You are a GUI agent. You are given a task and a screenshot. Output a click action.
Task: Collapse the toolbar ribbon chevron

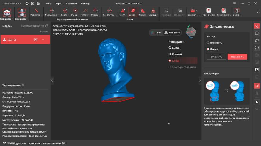click(x=258, y=12)
